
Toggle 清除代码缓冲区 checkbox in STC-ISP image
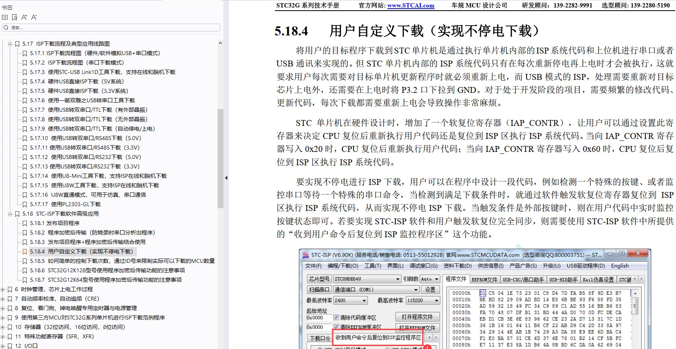coord(336,318)
